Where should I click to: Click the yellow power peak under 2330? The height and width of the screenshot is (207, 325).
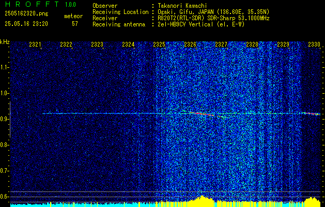(312, 201)
